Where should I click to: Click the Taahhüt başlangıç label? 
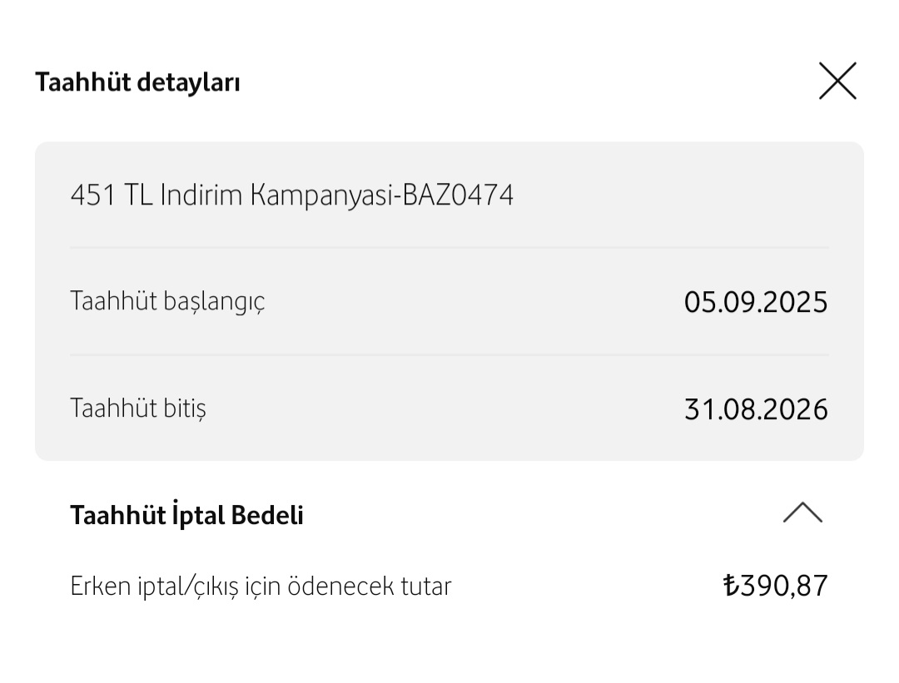click(x=167, y=300)
